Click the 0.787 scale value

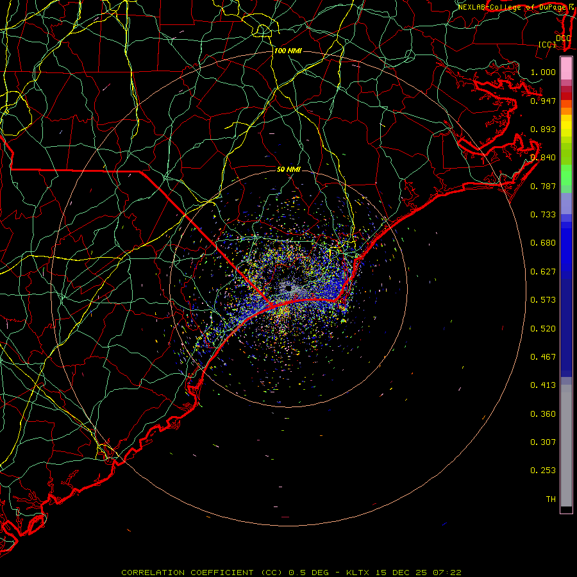tap(543, 186)
